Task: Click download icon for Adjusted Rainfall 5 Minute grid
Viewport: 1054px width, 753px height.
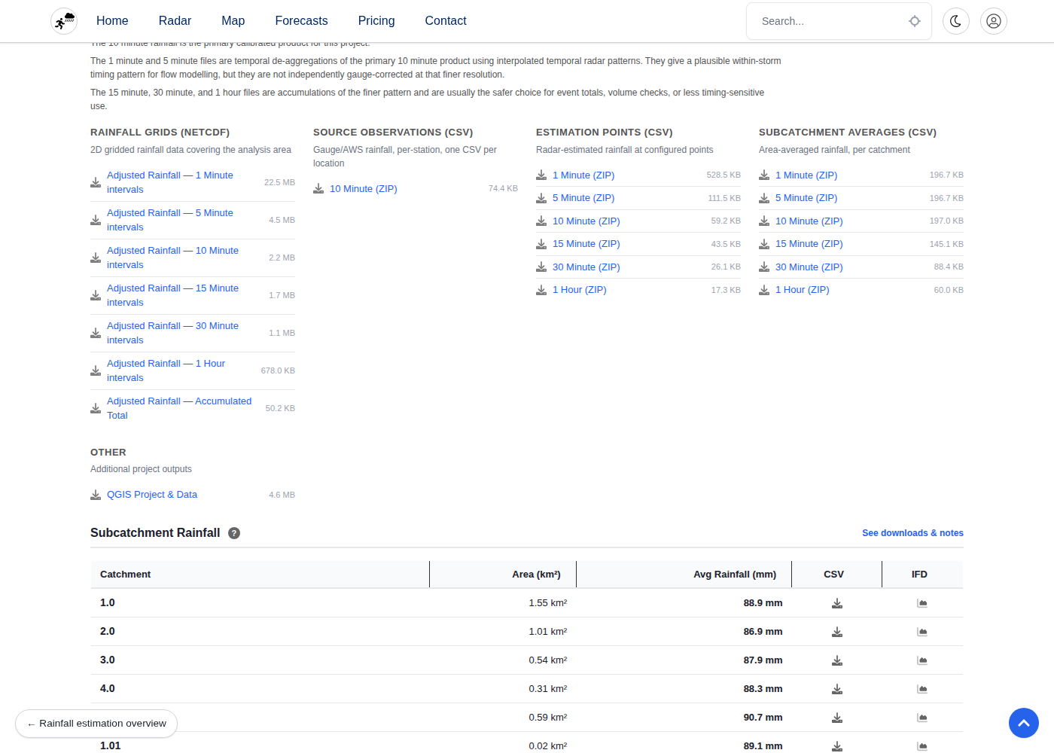Action: click(96, 220)
